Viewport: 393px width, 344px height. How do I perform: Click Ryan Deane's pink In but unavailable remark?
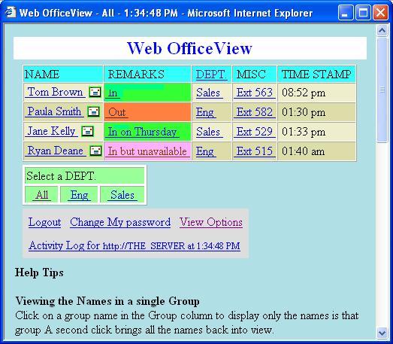click(147, 151)
